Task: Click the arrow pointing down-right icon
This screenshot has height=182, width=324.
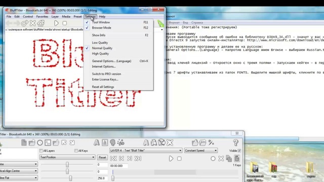Action: (72, 143)
